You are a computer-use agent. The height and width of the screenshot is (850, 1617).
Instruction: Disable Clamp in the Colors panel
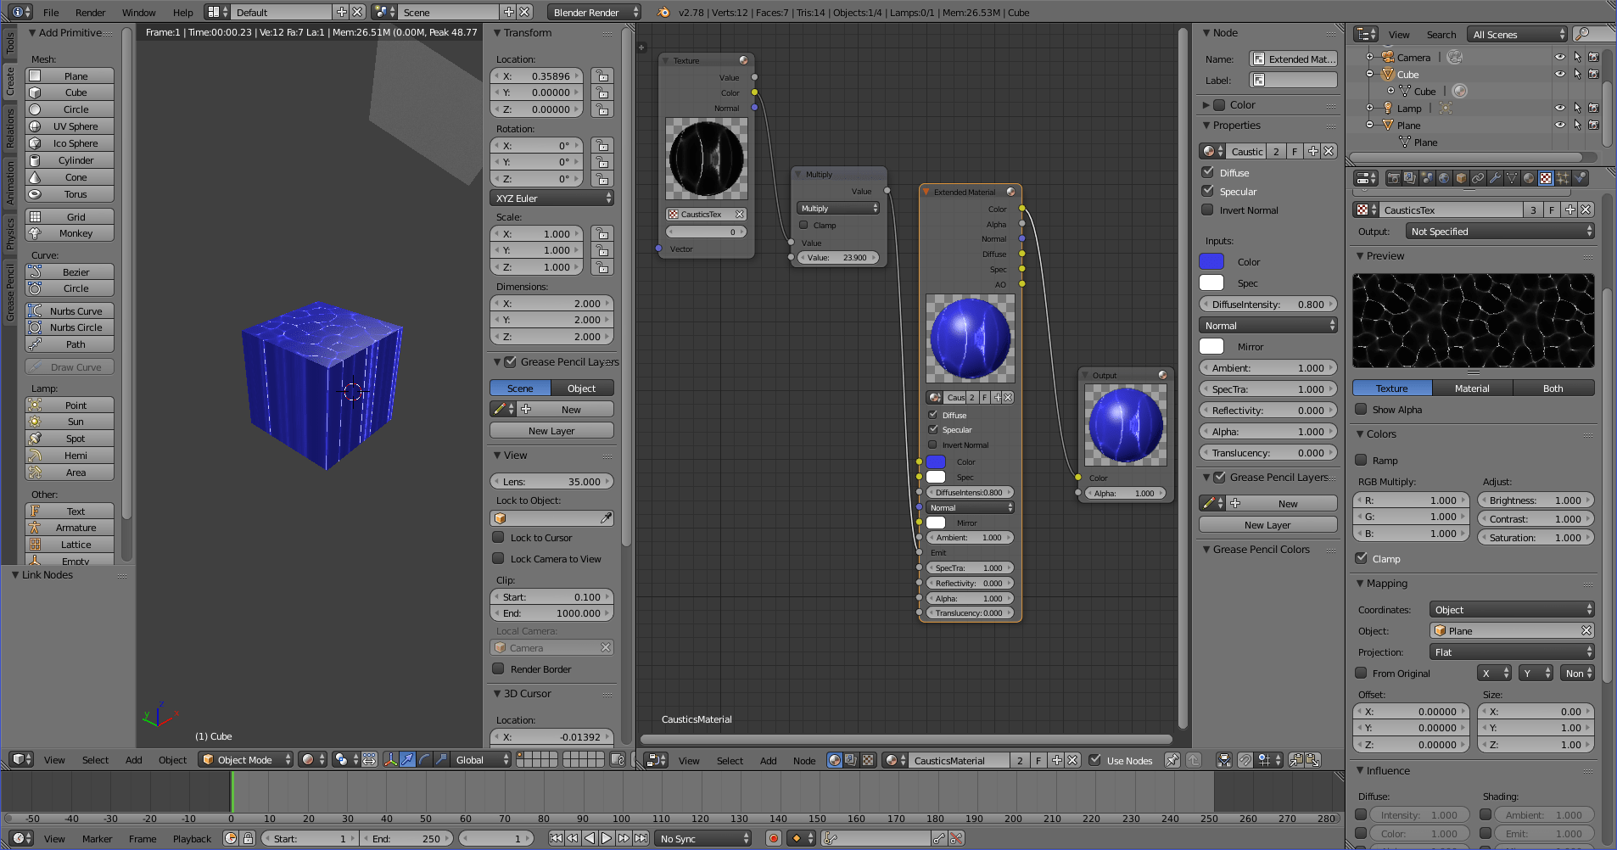click(1362, 558)
